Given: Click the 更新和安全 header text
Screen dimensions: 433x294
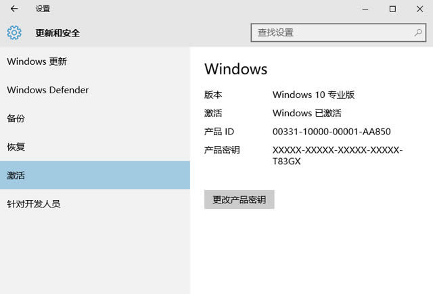Looking at the screenshot, I should coord(58,32).
